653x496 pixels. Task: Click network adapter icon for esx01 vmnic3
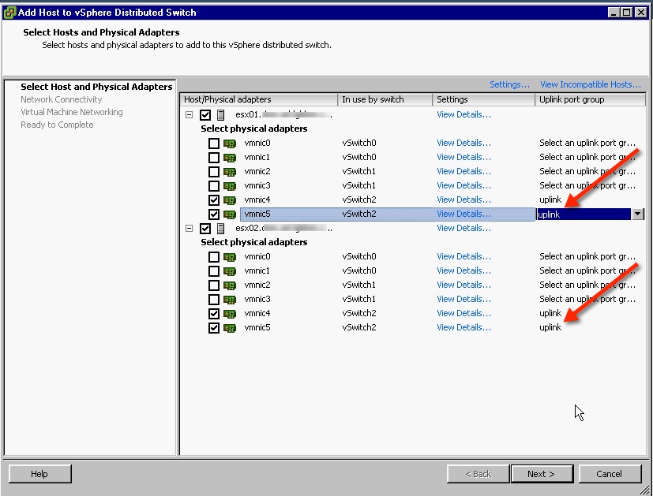pyautogui.click(x=230, y=186)
